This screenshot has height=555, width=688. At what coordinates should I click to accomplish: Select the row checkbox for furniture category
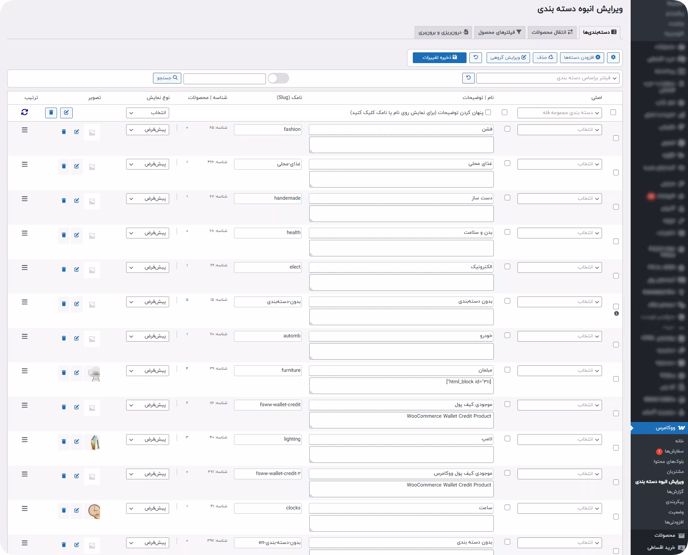(x=616, y=379)
